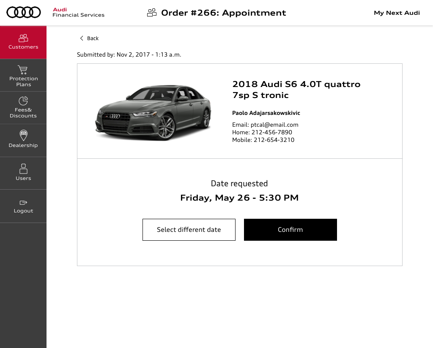This screenshot has width=433, height=348.
Task: Open the Customers section icon
Action: pos(23,38)
